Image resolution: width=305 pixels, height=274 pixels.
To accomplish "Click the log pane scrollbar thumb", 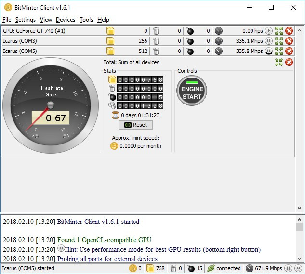I will point(300,227).
